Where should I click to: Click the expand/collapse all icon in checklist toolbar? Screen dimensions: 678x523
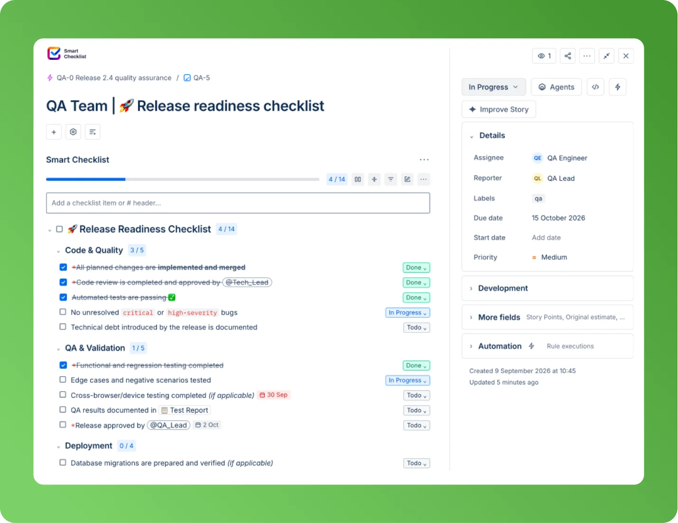coord(374,179)
